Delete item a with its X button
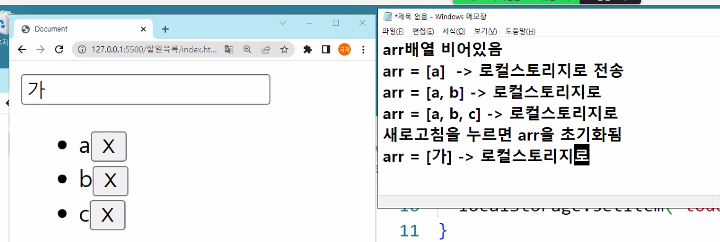 click(108, 146)
